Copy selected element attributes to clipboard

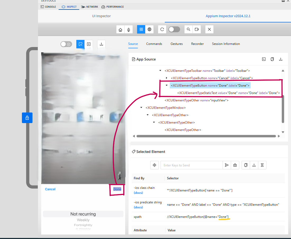(x=246, y=165)
